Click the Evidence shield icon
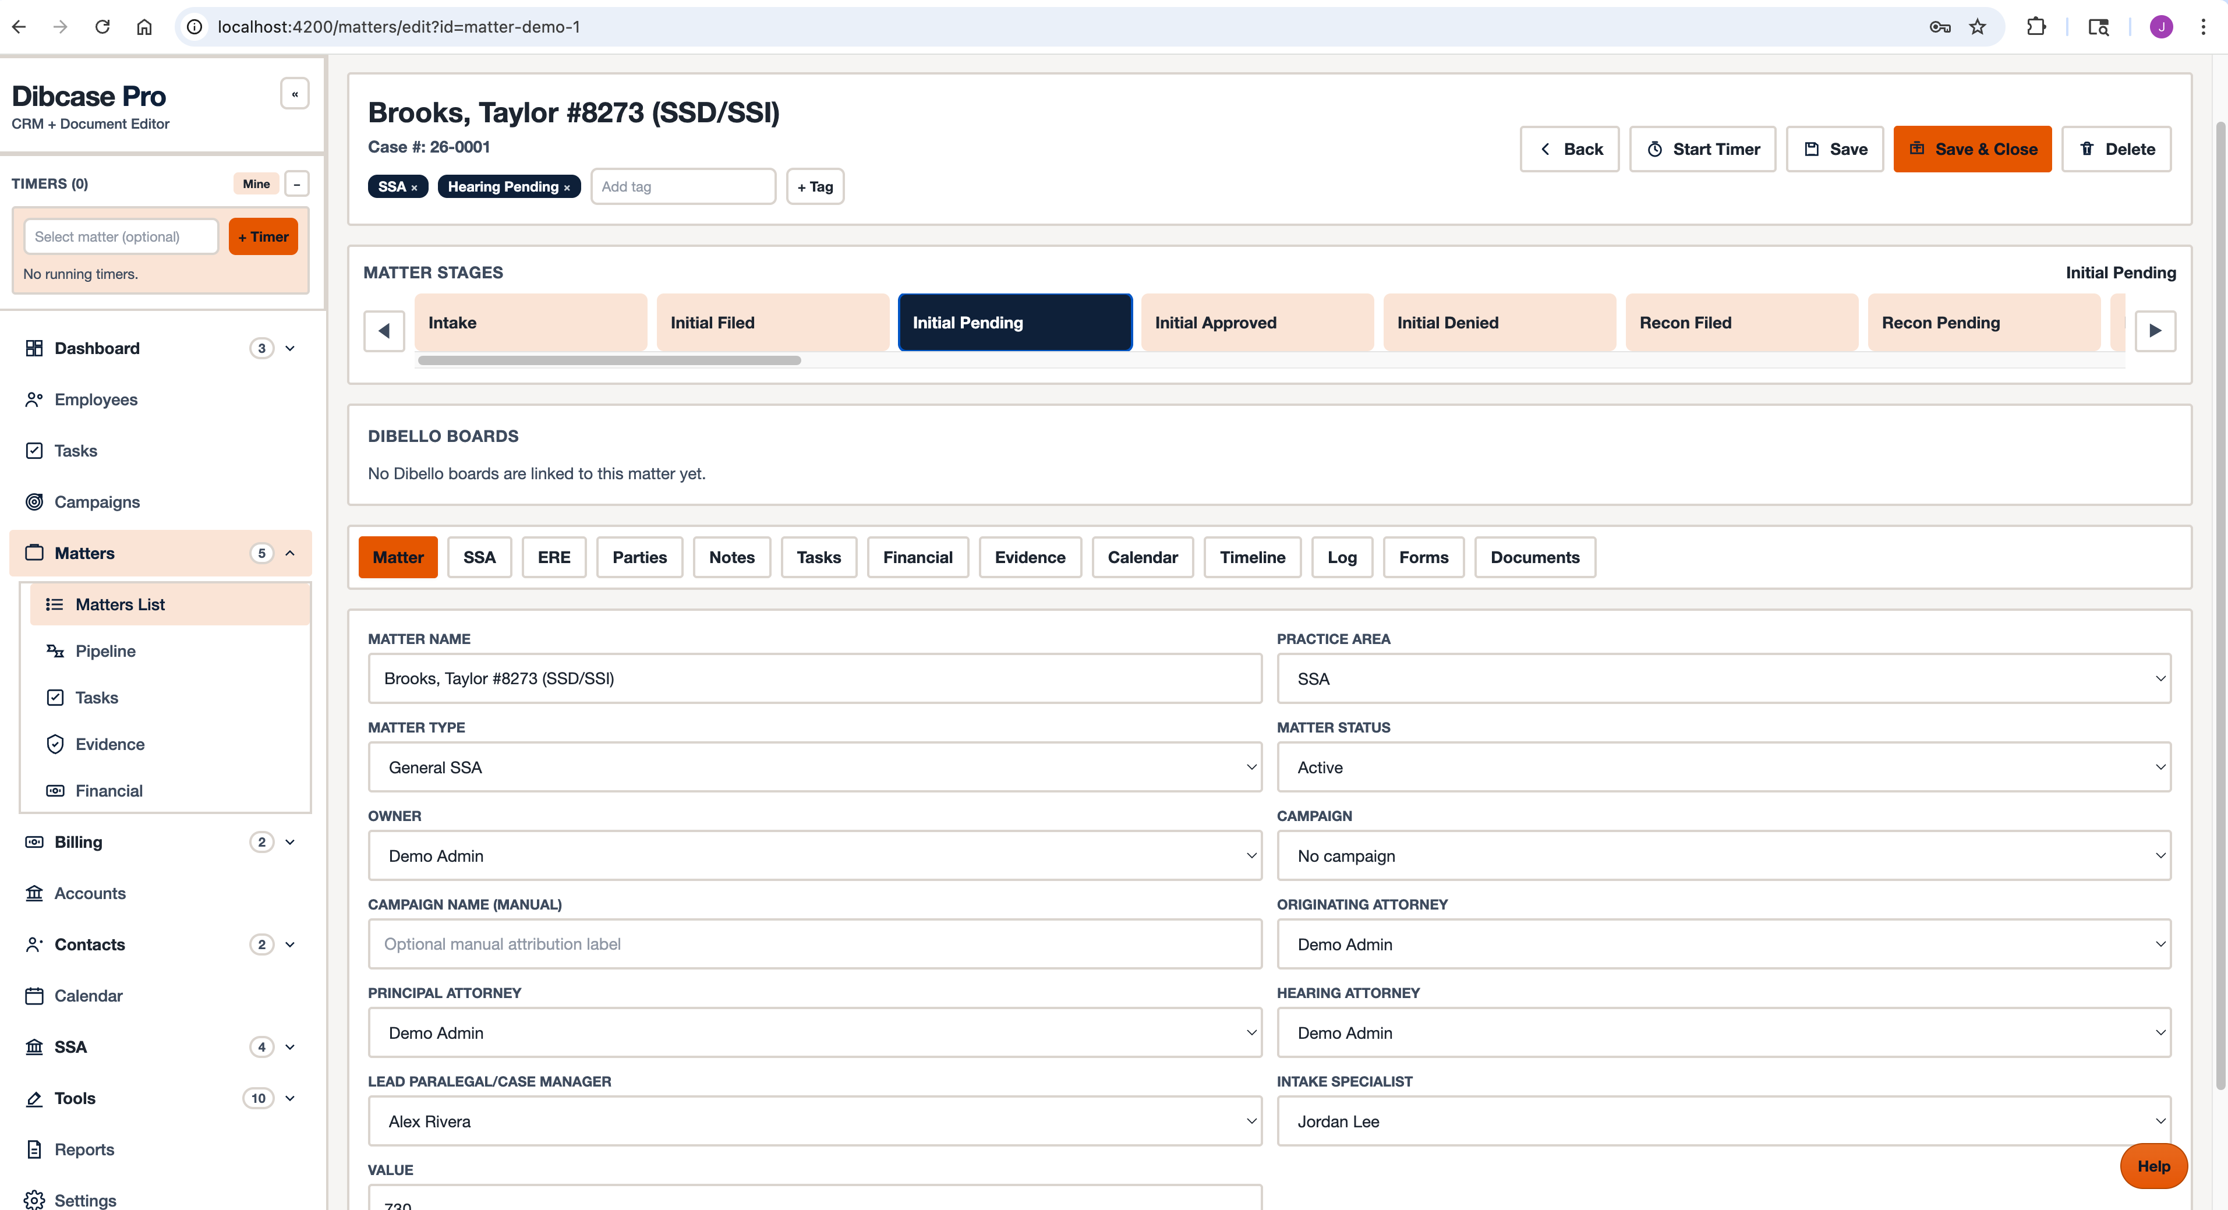Screen dimensions: 2228x1210 click(55, 745)
